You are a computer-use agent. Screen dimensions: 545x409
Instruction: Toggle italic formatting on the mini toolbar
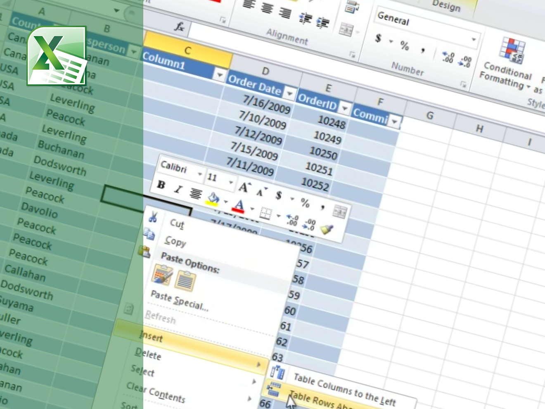[x=179, y=189]
